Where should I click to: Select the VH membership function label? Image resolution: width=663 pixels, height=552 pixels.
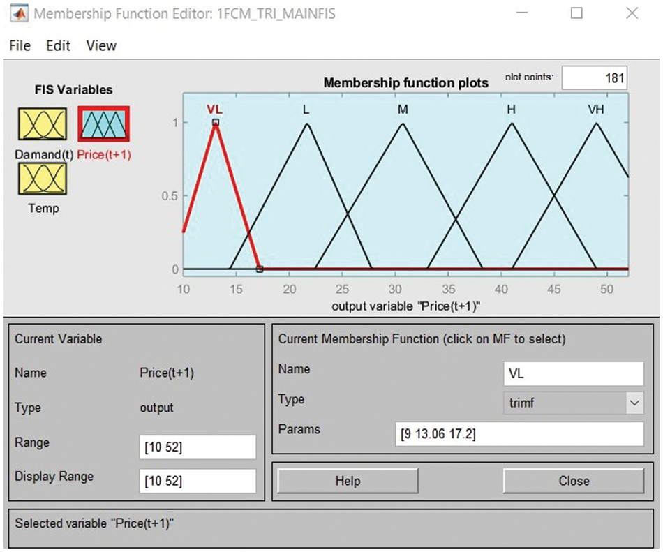[595, 110]
